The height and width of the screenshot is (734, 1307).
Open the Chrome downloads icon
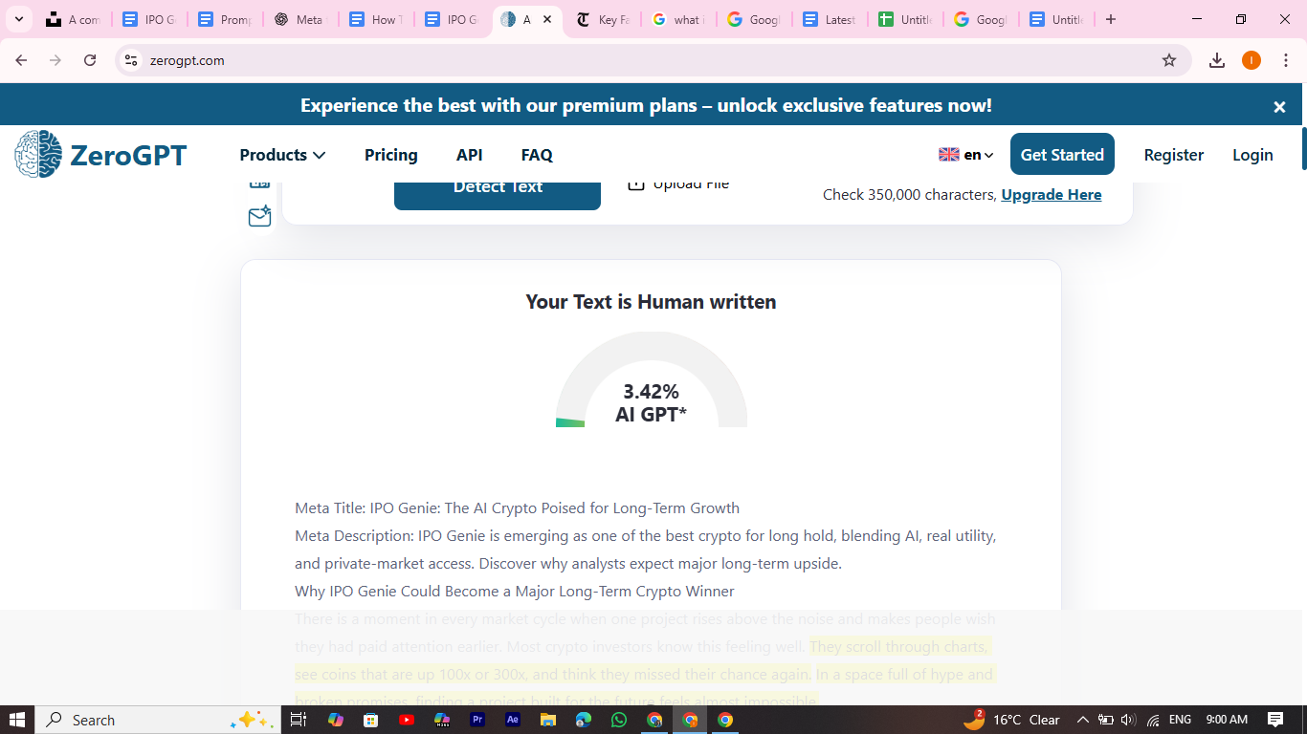point(1216,60)
